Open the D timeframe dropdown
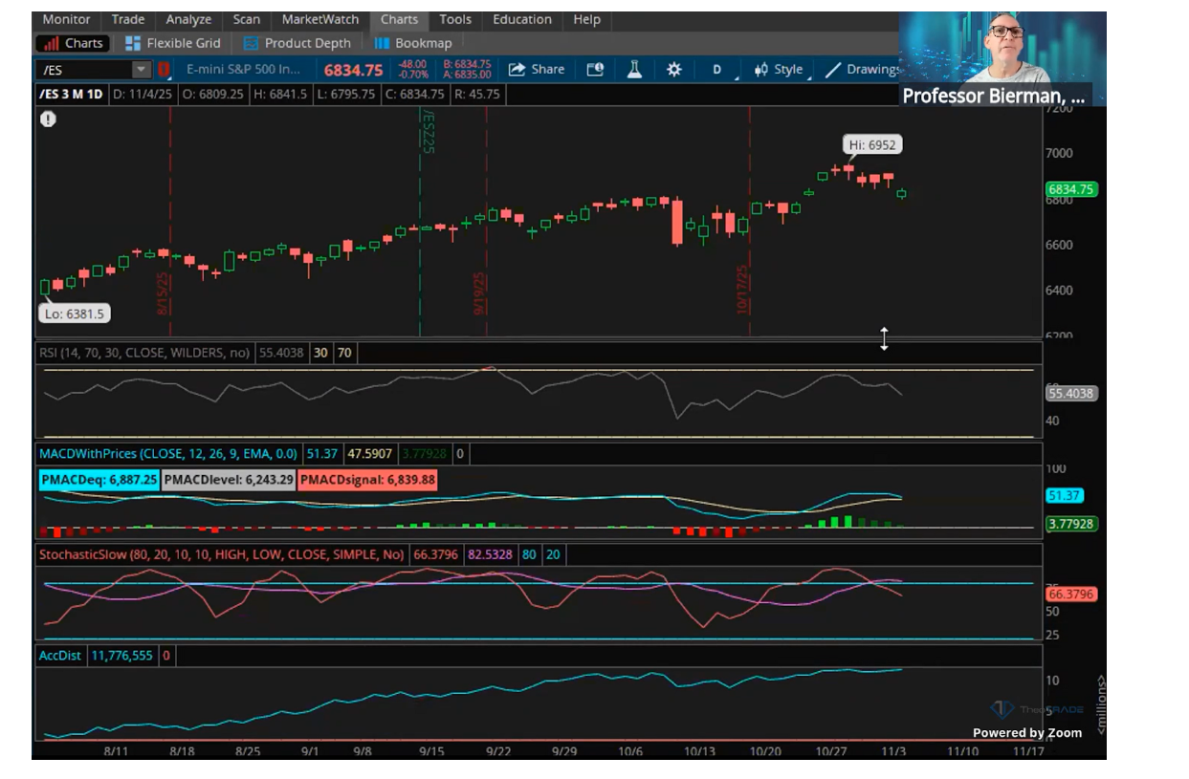 [716, 69]
